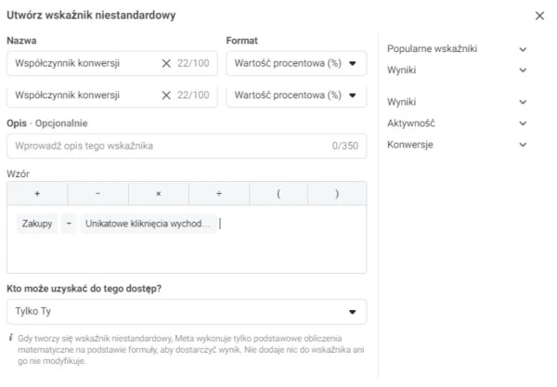The image size is (557, 387).
Task: Clear text in the lower name field
Action: pyautogui.click(x=166, y=95)
